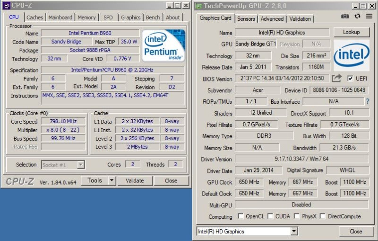Click the Intel Pentium inside logo
The width and height of the screenshot is (378, 241).
[x=163, y=45]
